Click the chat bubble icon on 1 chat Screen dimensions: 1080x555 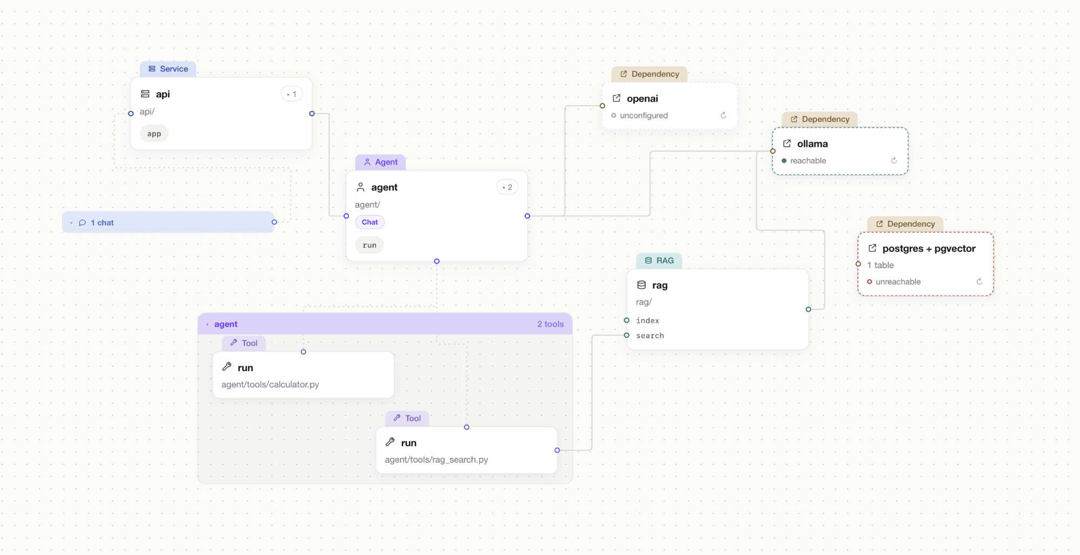pyautogui.click(x=82, y=223)
